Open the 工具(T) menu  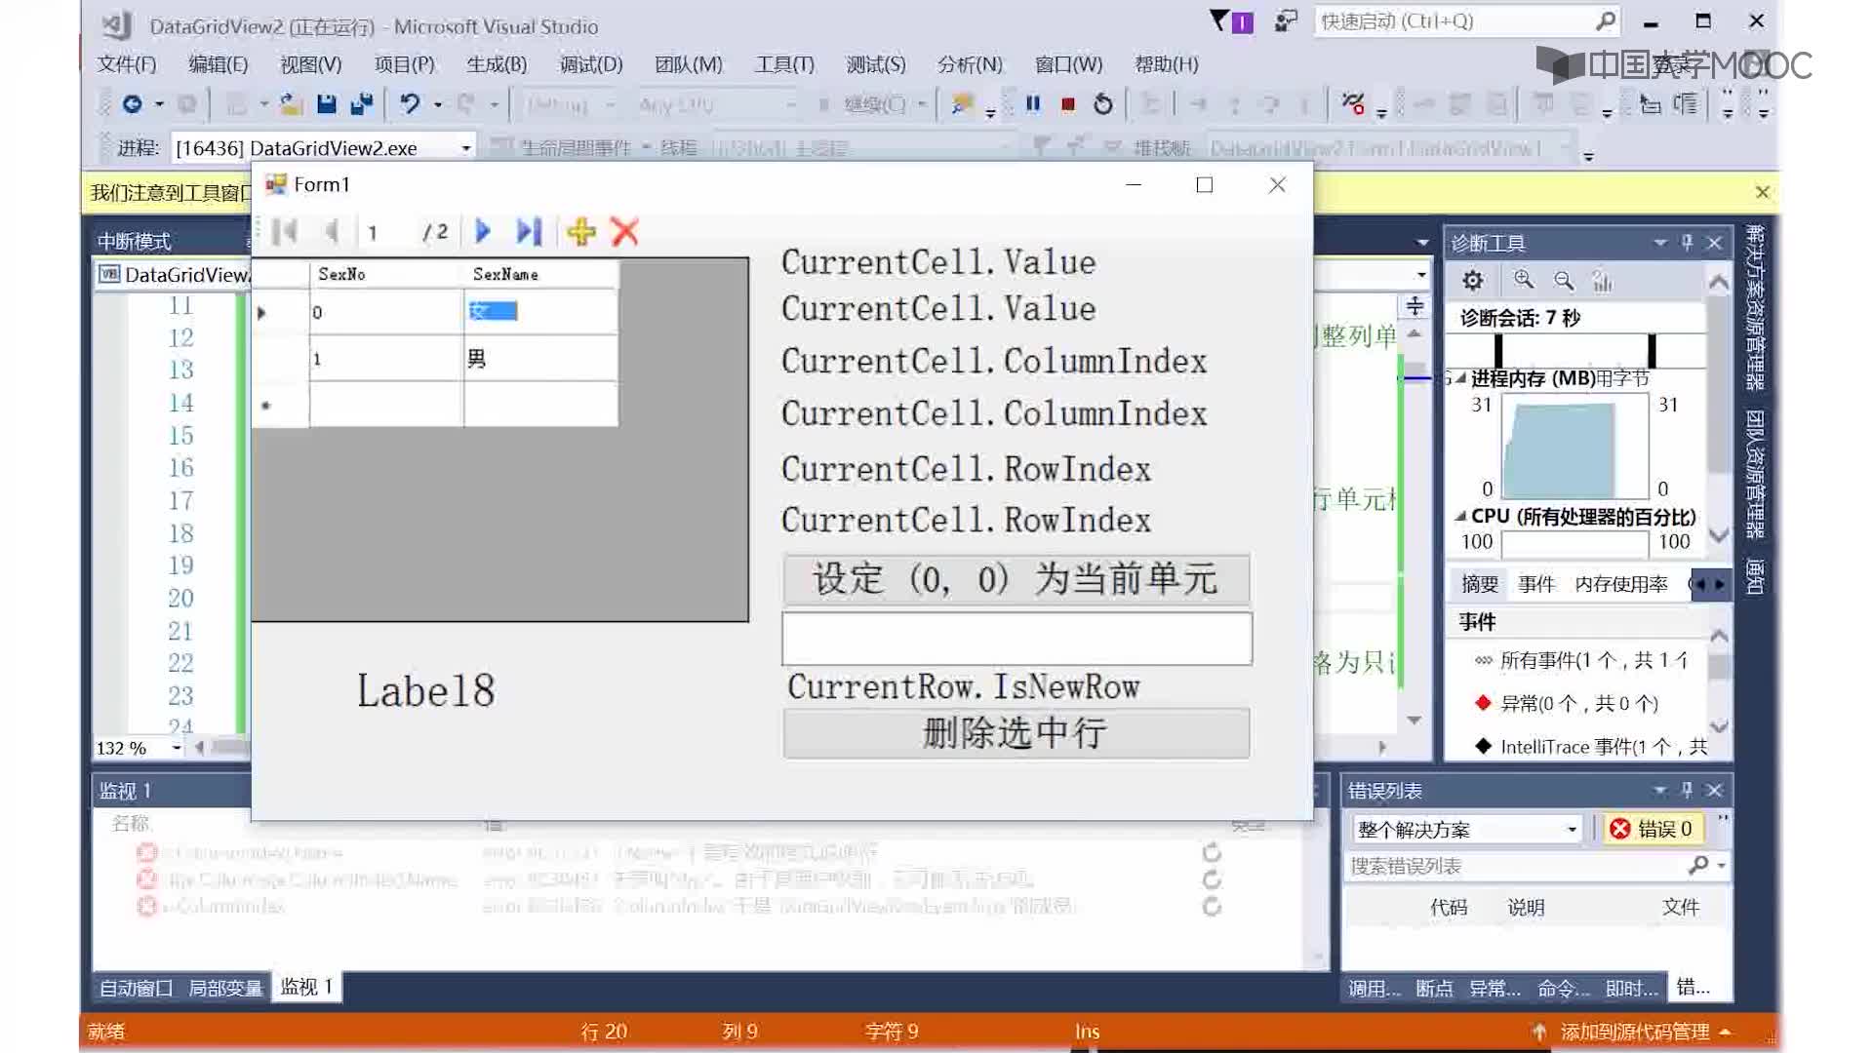point(784,64)
